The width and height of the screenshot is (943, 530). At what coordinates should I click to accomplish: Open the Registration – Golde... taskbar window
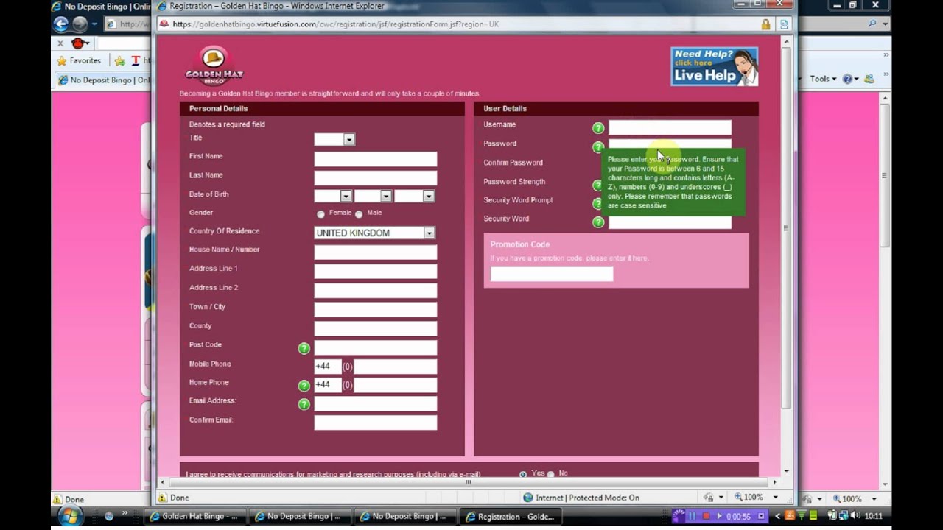(x=509, y=517)
